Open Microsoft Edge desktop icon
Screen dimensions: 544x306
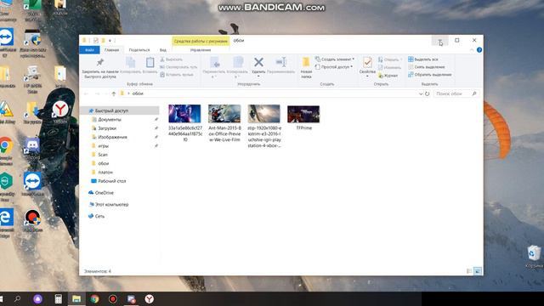tap(6, 222)
